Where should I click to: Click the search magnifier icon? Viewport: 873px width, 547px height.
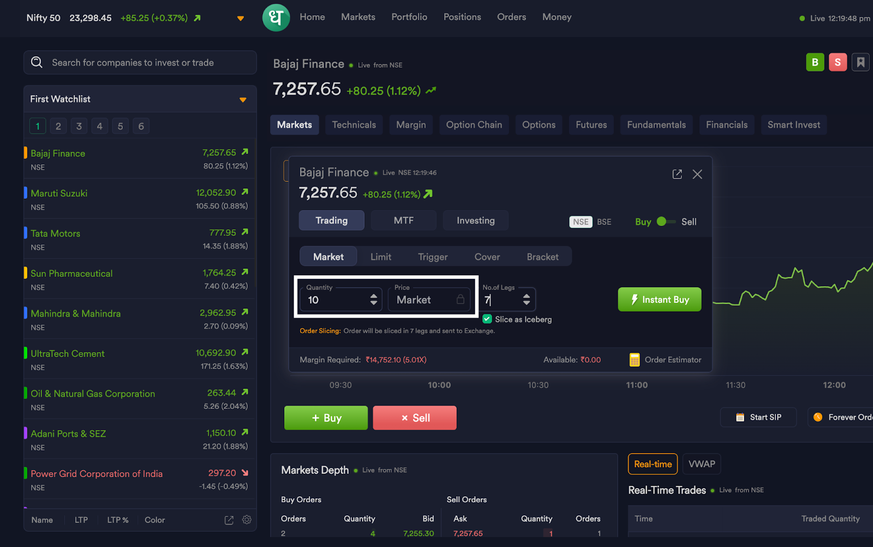pyautogui.click(x=37, y=62)
